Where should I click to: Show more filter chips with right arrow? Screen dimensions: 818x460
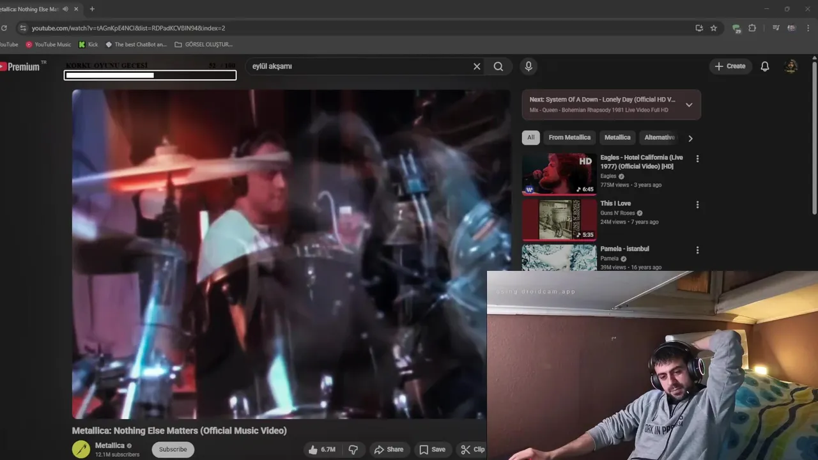point(690,138)
